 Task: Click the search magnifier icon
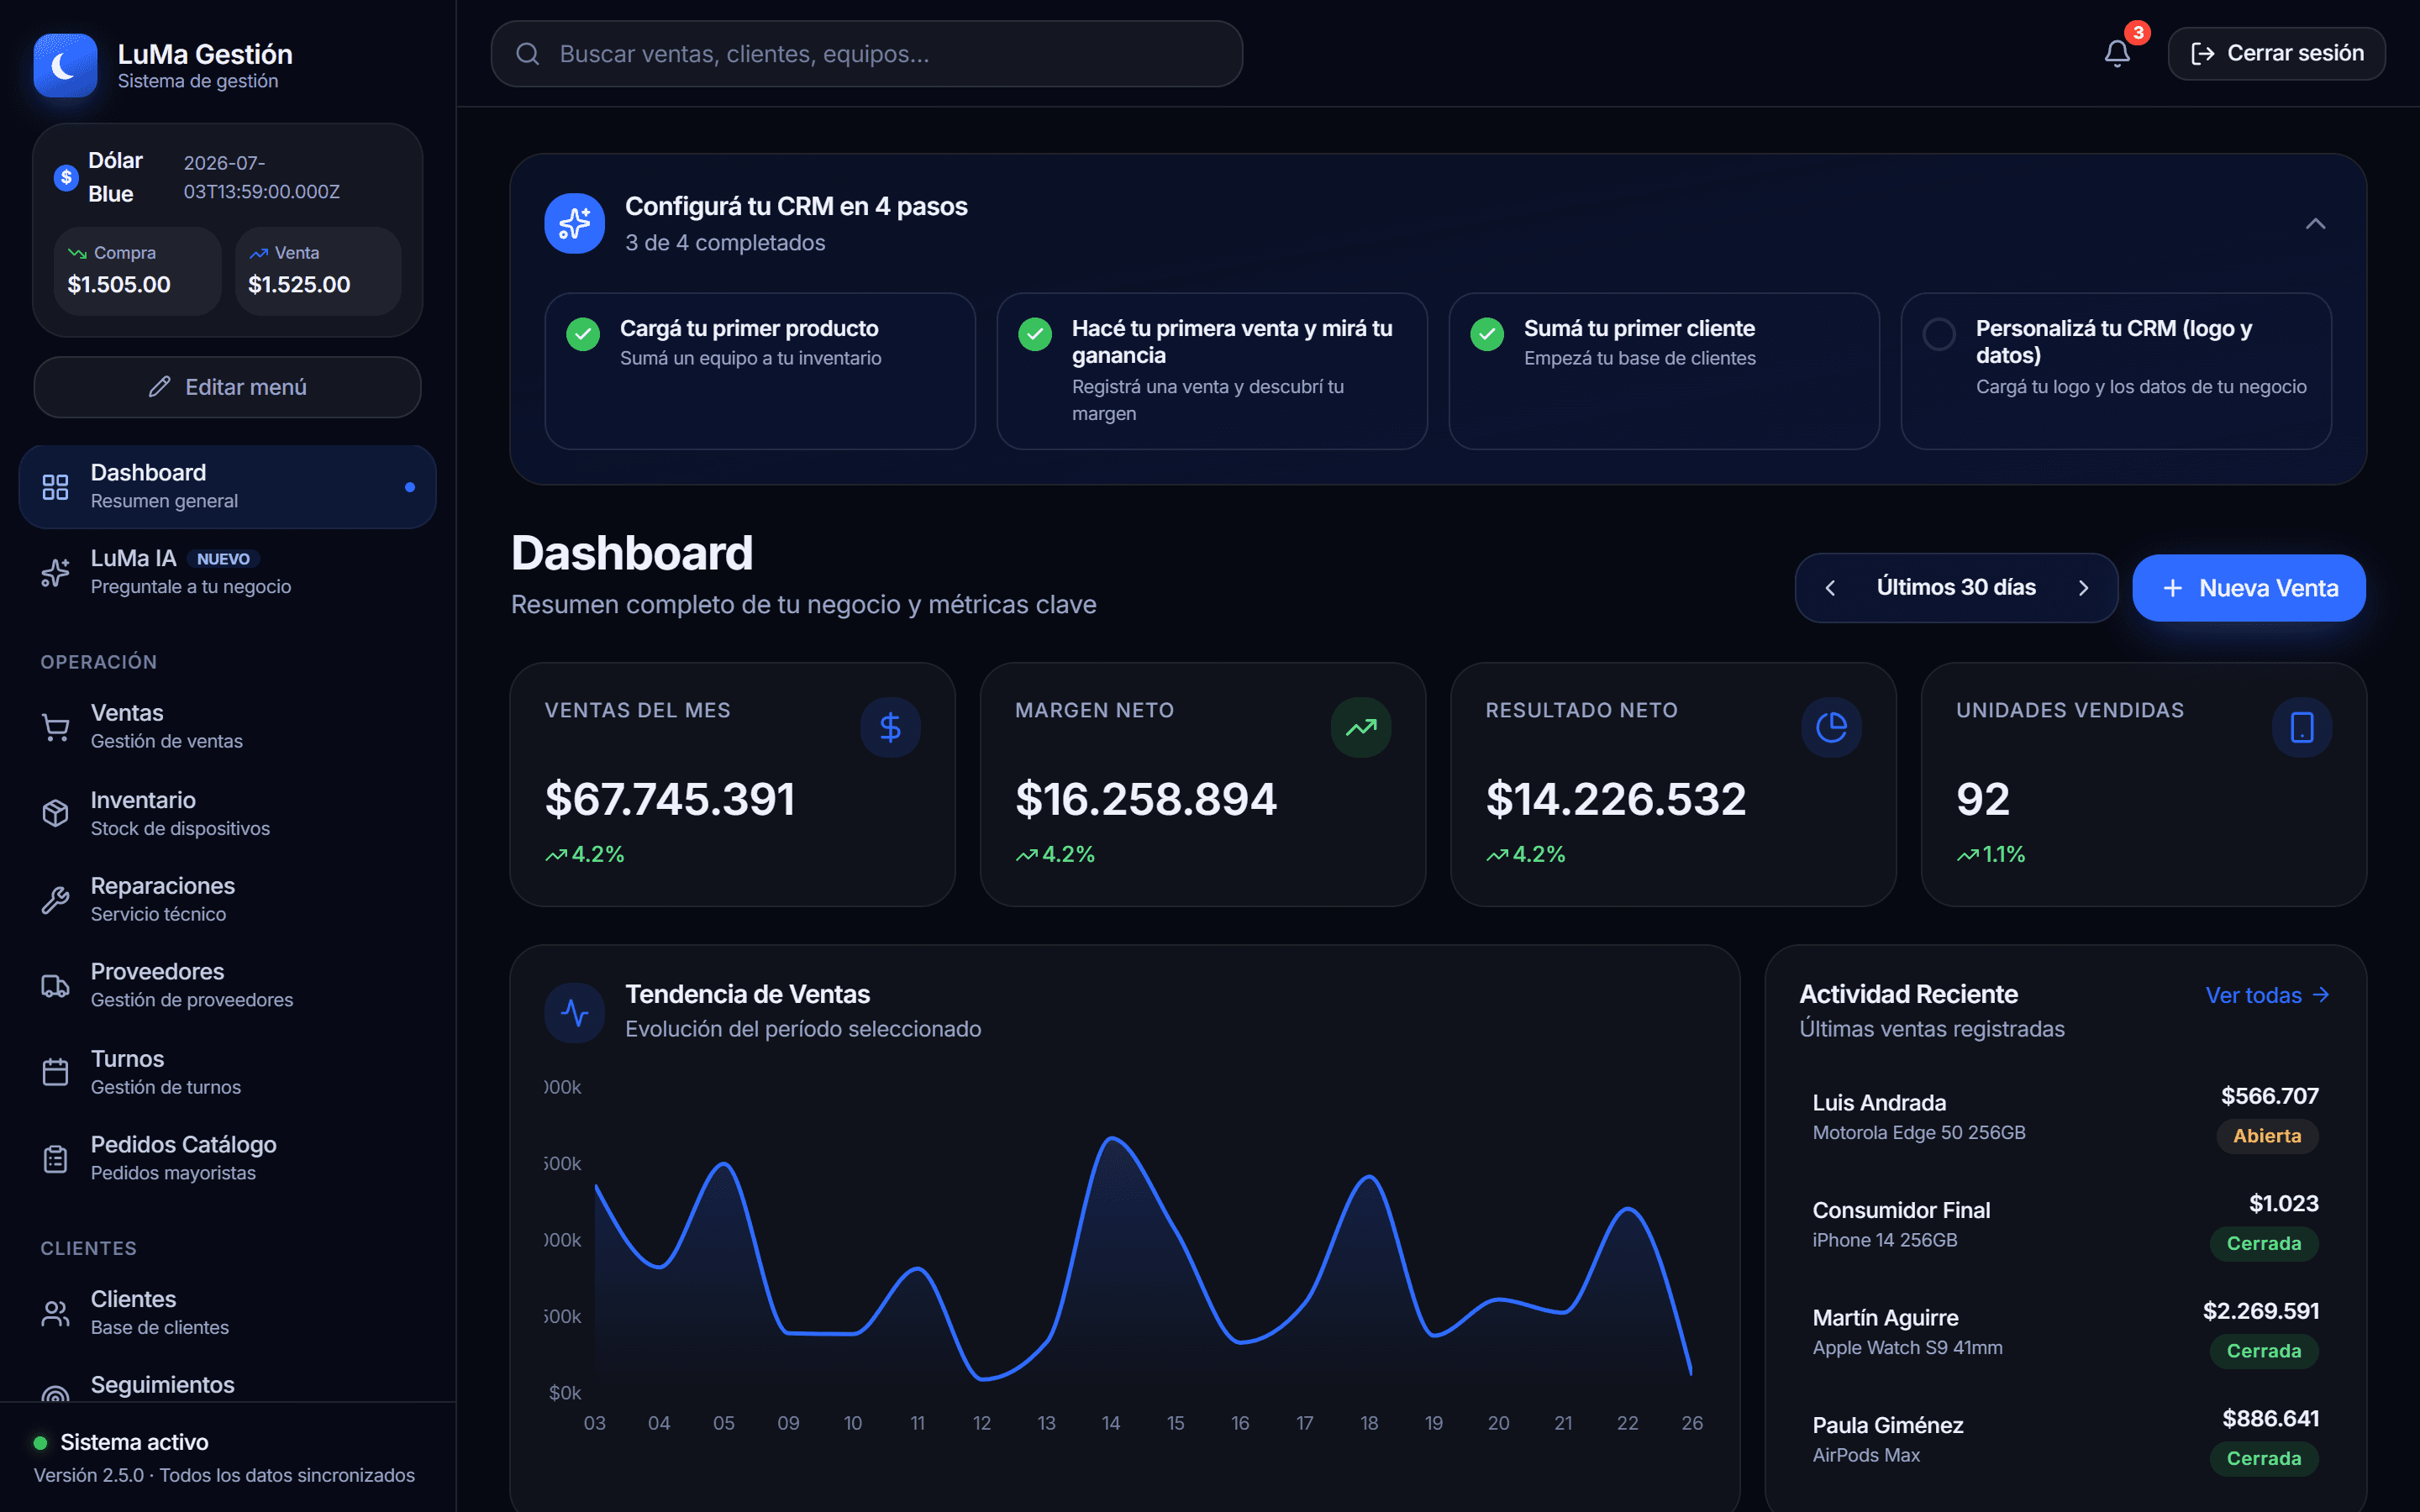click(528, 54)
